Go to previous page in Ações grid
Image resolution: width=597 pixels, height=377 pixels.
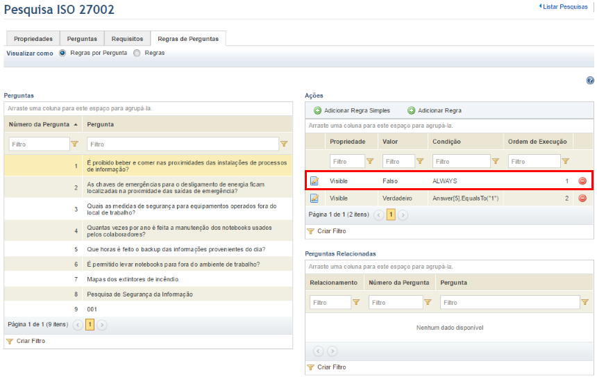pyautogui.click(x=378, y=215)
